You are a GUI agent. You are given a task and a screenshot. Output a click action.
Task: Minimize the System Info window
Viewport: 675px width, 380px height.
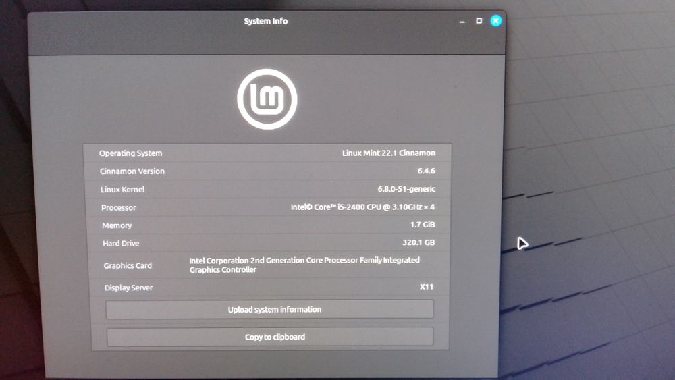click(462, 21)
